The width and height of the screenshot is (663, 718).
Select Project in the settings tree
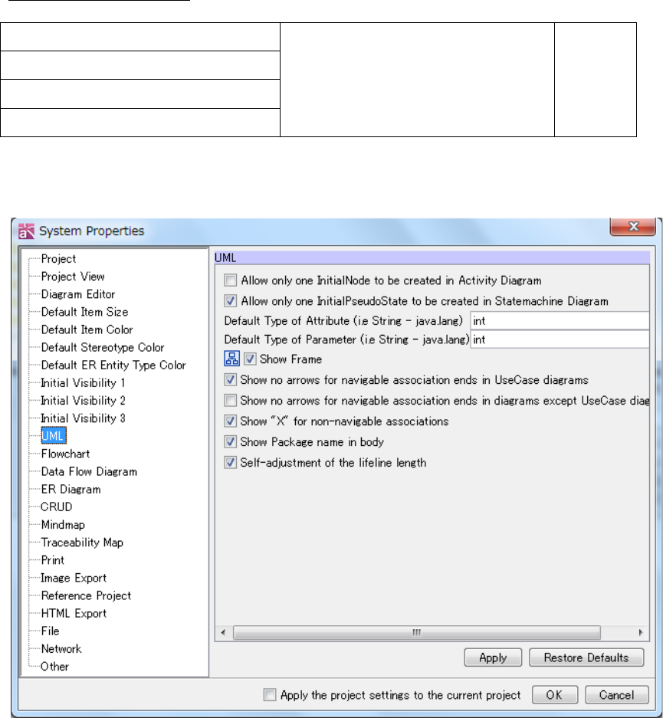click(x=58, y=259)
